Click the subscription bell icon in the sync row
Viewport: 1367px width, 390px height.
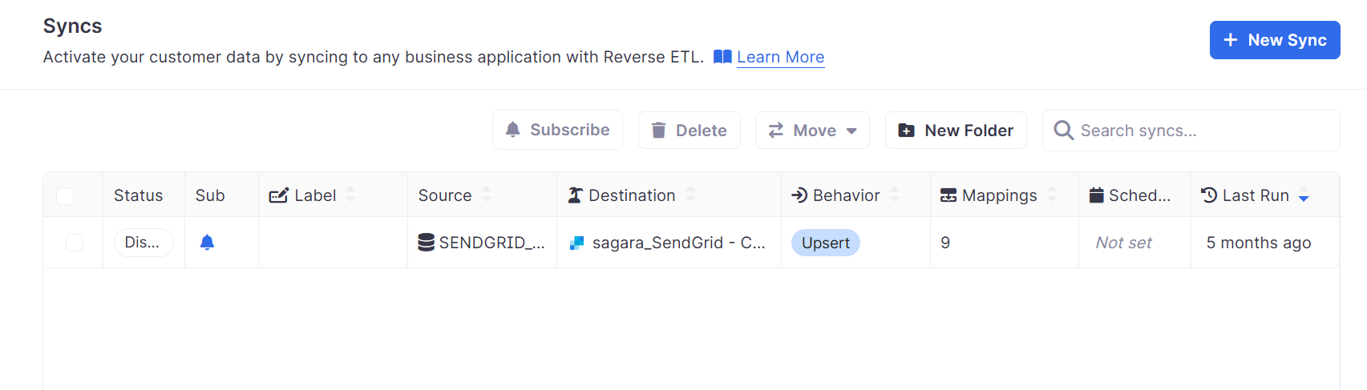[207, 243]
